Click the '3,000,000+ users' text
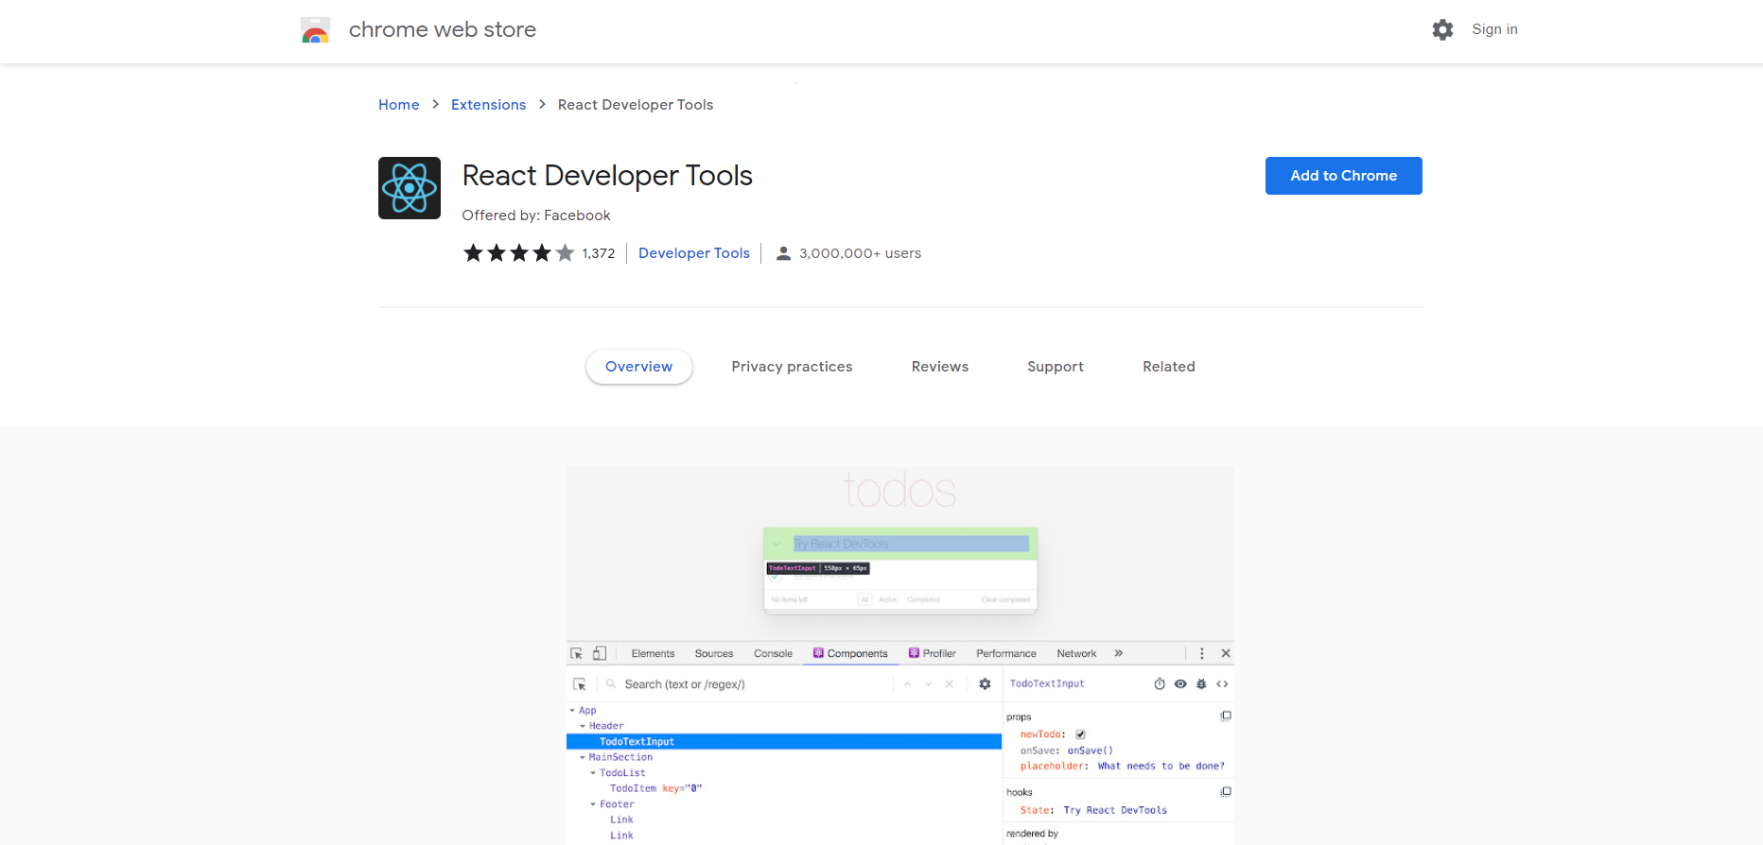The image size is (1763, 845). [860, 253]
